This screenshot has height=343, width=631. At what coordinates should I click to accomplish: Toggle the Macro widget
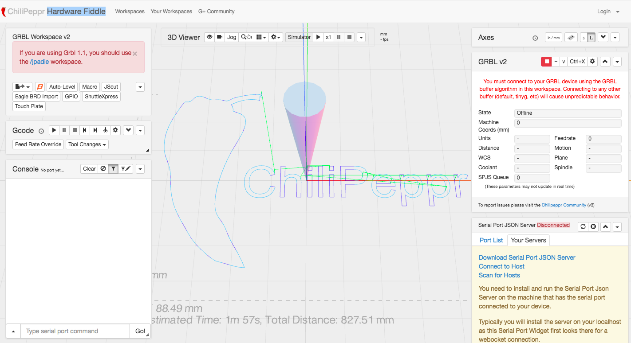(x=90, y=87)
